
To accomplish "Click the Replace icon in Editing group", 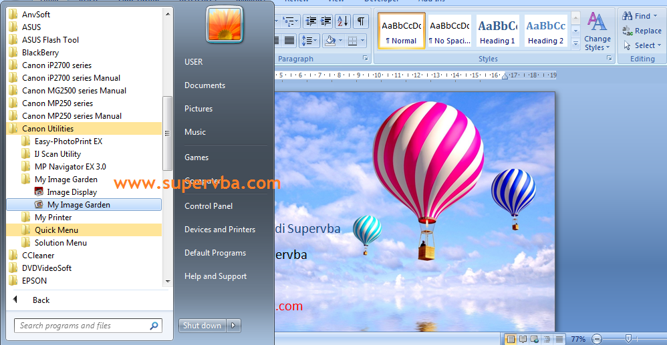I will (x=628, y=31).
